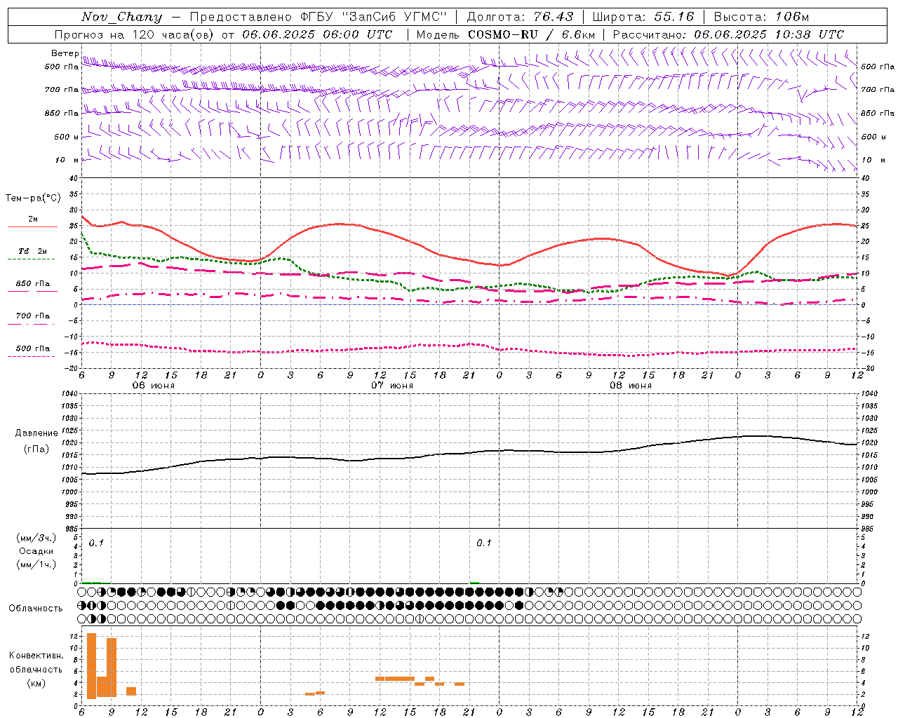Click the (км) unit label of convective cloudiness
The height and width of the screenshot is (718, 898).
click(x=36, y=683)
